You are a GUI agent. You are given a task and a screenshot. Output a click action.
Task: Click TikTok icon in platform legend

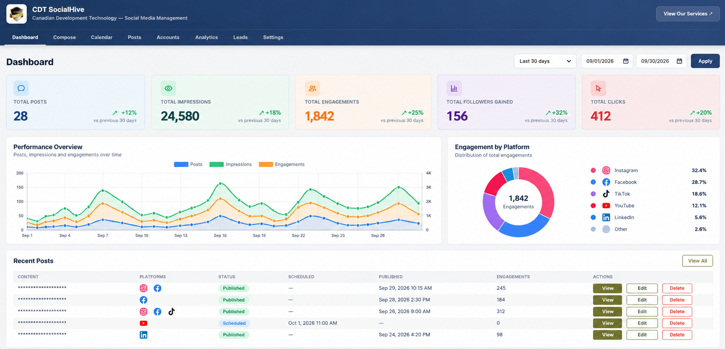tap(606, 194)
